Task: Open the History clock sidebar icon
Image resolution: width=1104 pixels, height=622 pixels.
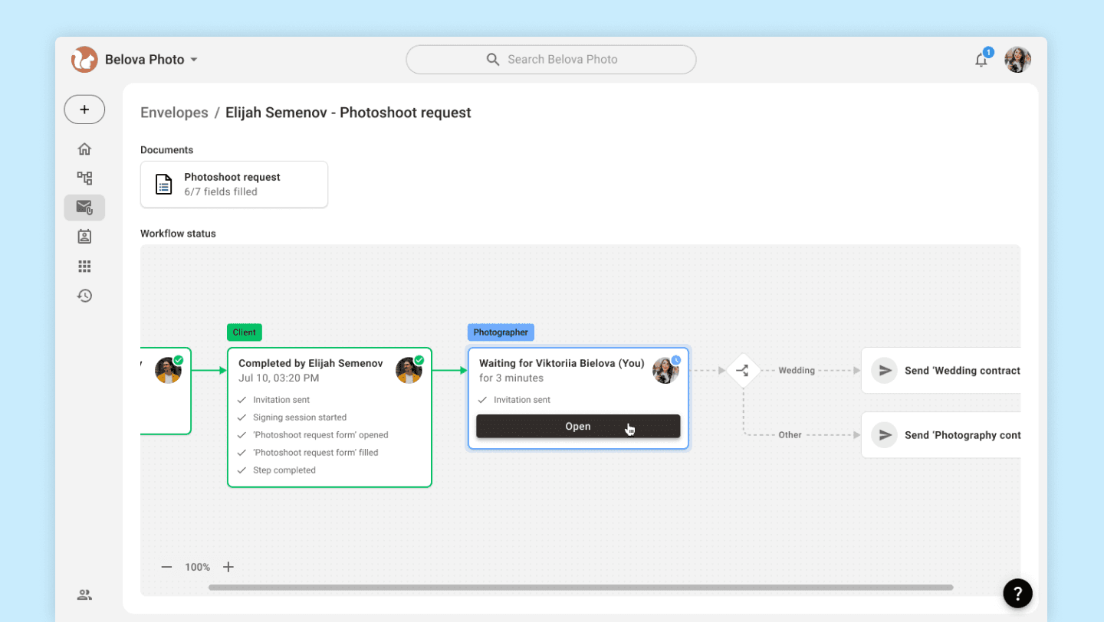Action: point(84,296)
